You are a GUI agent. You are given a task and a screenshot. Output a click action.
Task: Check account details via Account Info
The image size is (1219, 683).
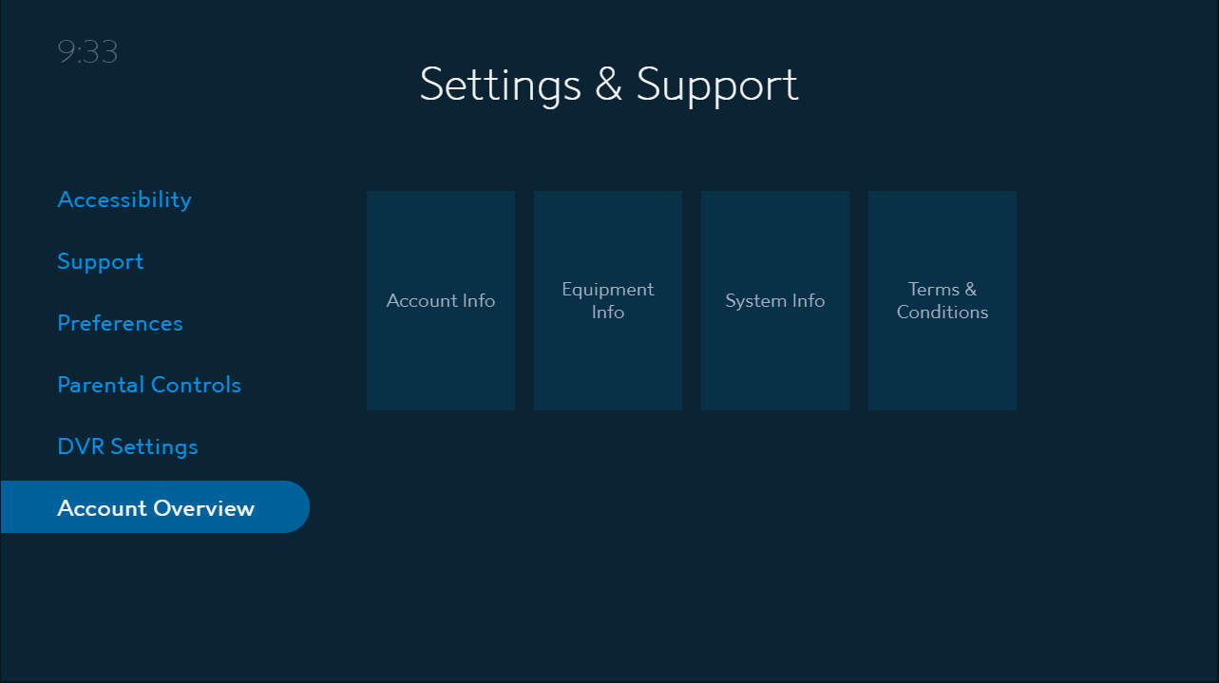[440, 300]
